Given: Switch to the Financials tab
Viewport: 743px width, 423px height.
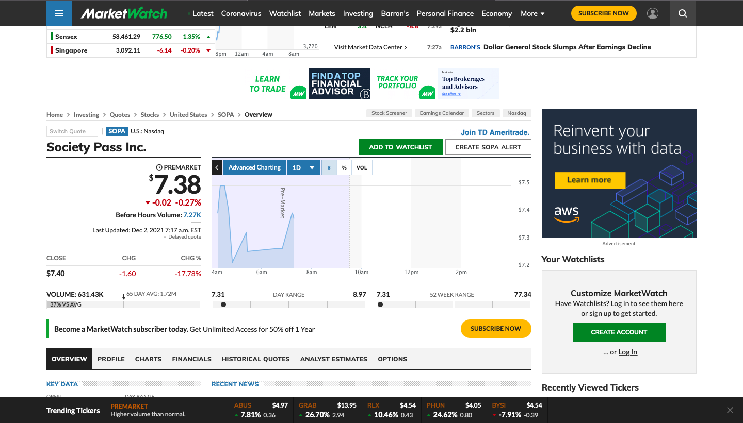Looking at the screenshot, I should coord(192,359).
